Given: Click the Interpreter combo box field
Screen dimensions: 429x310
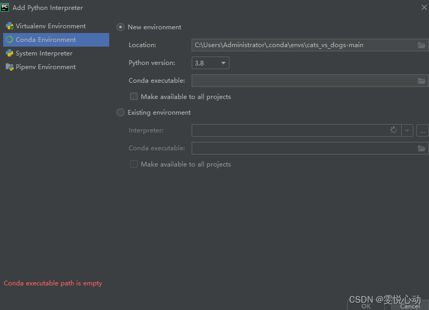Looking at the screenshot, I should 302,130.
